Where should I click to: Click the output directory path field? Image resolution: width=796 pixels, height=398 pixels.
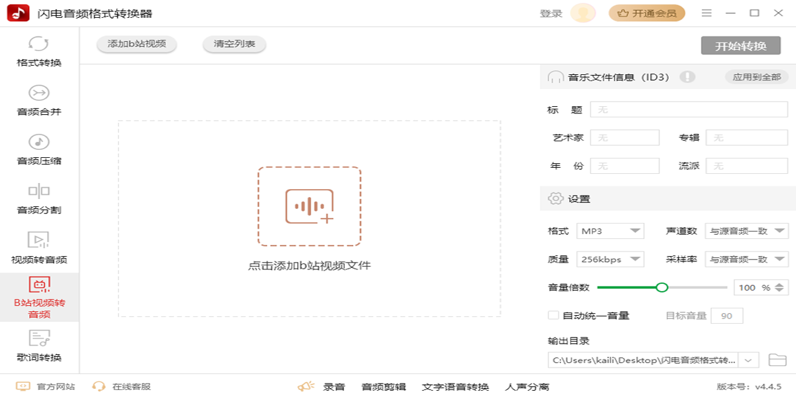tap(643, 360)
